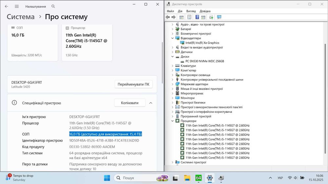This screenshot has height=184, width=328.
Task: Click the info icon beside Специфікації пристрою
Action: tap(14, 103)
